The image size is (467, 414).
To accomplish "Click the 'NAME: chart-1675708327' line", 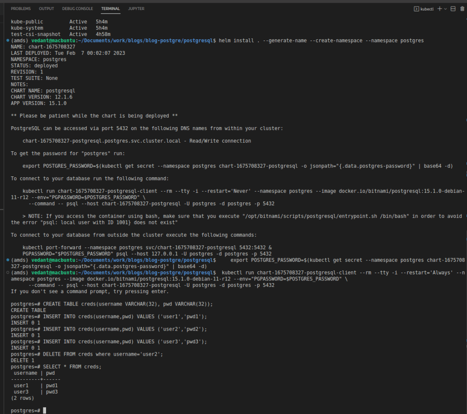I will point(43,47).
